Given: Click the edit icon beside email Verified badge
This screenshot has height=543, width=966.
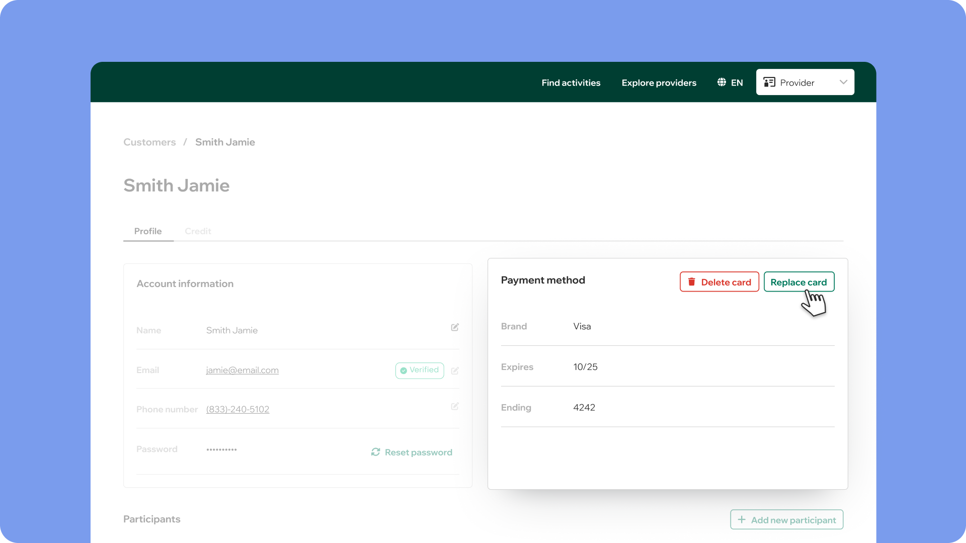Looking at the screenshot, I should (x=455, y=371).
